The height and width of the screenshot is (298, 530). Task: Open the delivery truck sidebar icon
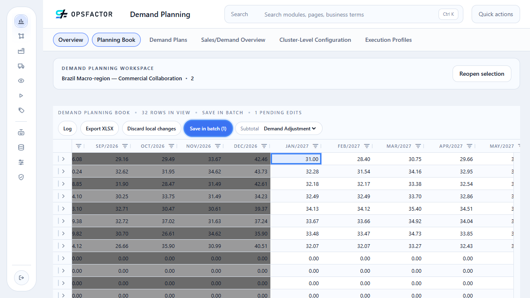click(21, 66)
